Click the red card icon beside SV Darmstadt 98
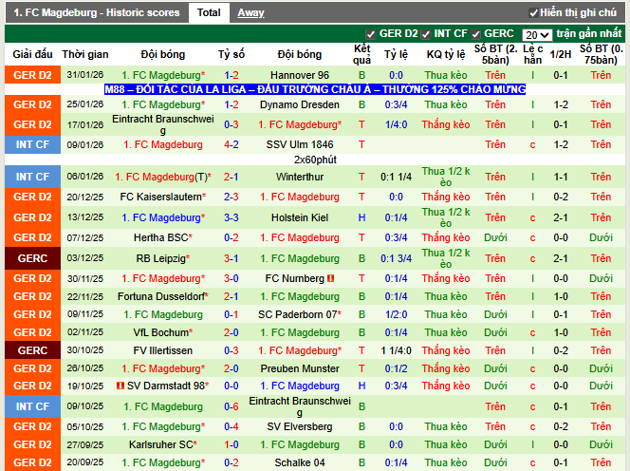This screenshot has height=471, width=630. pos(120,386)
